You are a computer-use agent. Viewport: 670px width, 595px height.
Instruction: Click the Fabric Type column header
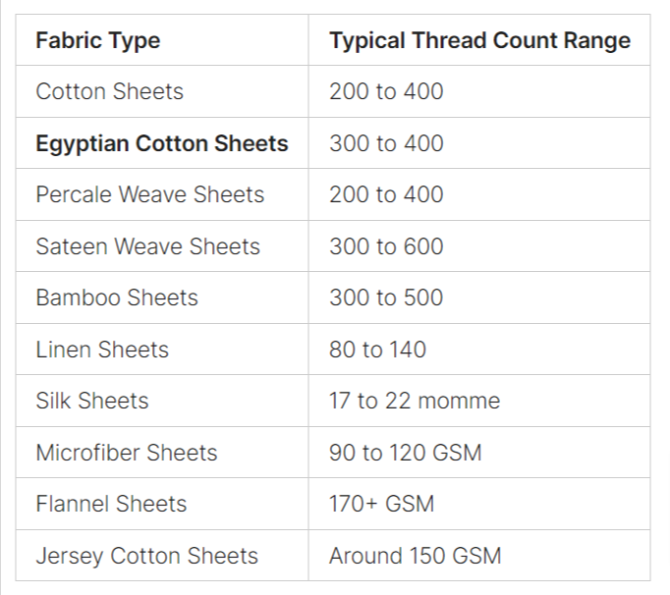click(98, 41)
